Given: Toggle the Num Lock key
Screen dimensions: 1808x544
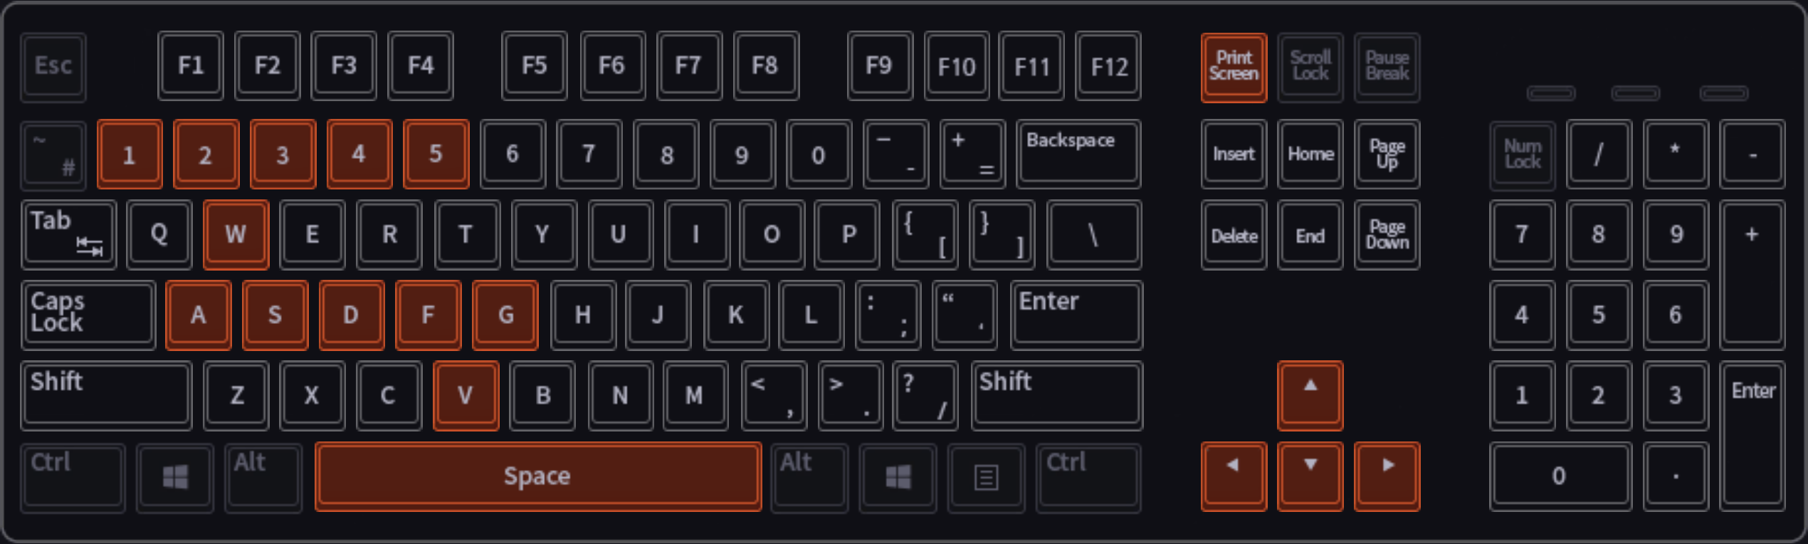Looking at the screenshot, I should 1523,154.
